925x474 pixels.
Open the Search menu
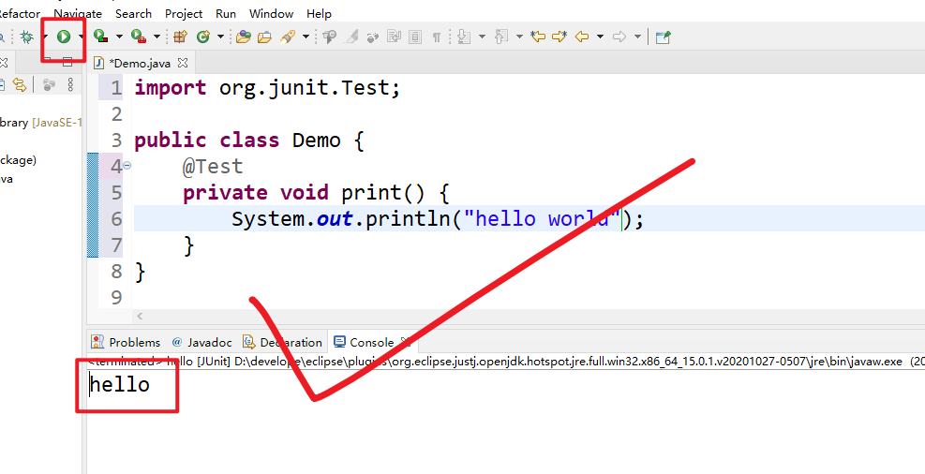(x=133, y=13)
